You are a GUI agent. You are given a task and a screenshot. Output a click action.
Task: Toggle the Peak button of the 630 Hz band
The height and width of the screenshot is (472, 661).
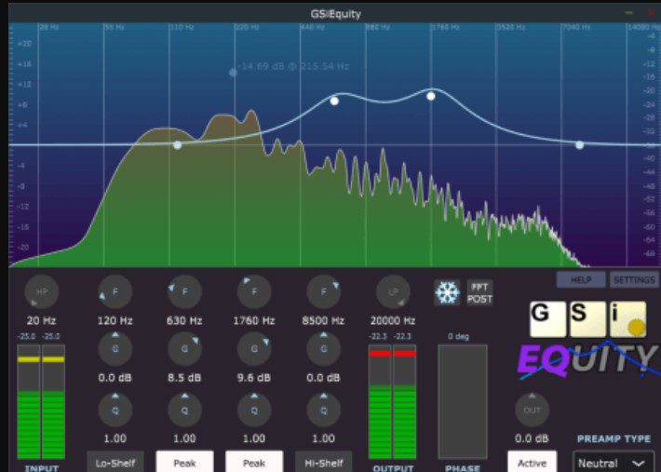coord(184,463)
